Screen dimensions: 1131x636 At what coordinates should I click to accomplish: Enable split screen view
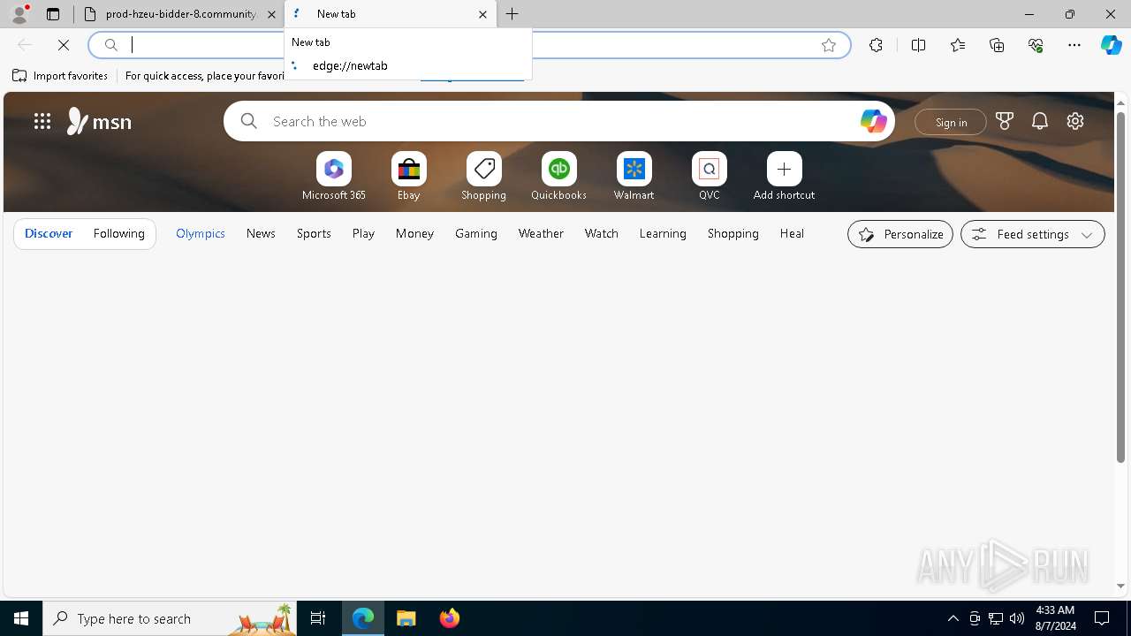click(x=918, y=45)
